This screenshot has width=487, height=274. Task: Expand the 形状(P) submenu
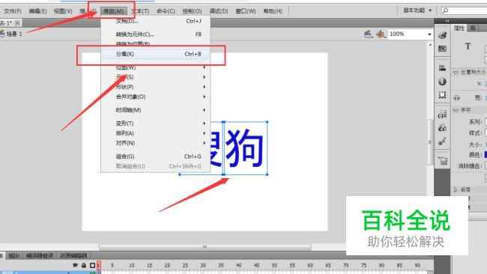pos(156,87)
